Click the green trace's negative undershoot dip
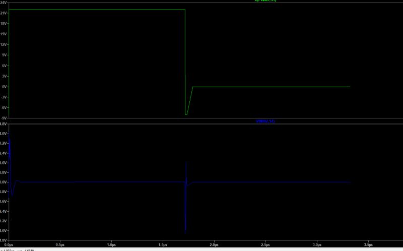The height and width of the screenshot is (251, 403). tap(186, 113)
